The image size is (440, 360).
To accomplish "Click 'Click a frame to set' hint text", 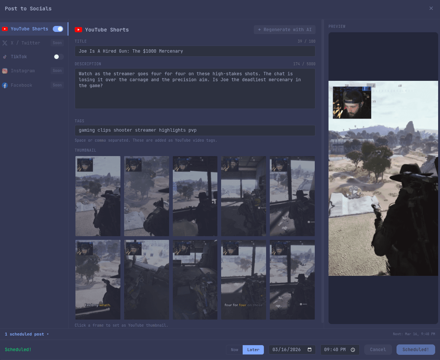I will [x=121, y=325].
